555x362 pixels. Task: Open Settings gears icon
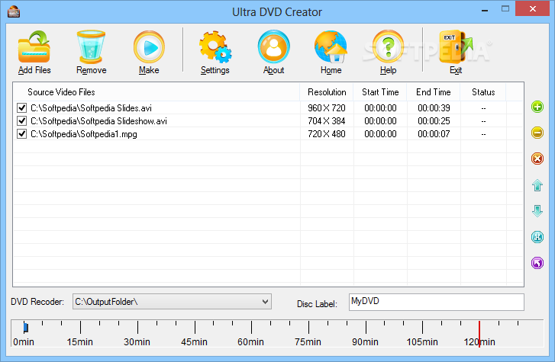(215, 47)
